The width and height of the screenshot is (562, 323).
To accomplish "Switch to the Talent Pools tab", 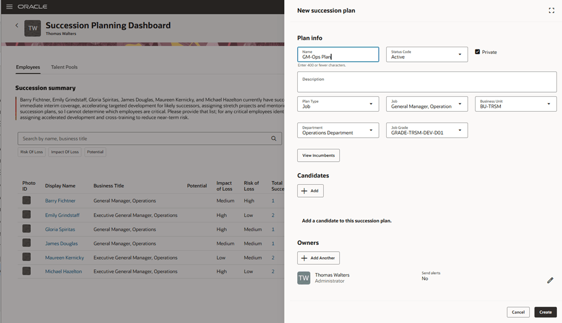I will [64, 67].
